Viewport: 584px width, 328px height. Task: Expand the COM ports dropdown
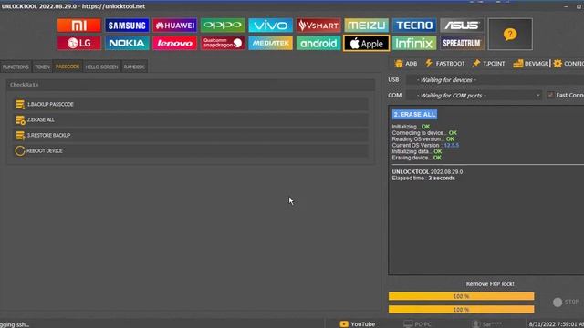pyautogui.click(x=474, y=96)
